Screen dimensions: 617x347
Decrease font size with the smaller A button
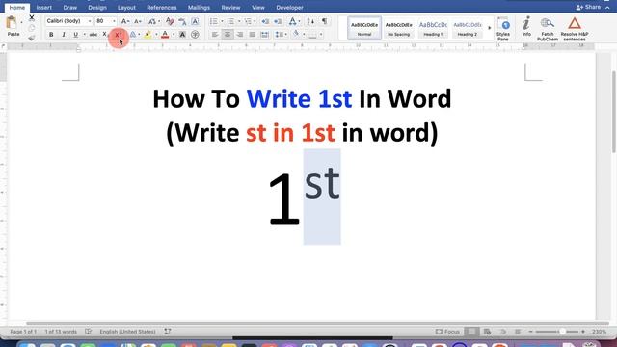137,21
